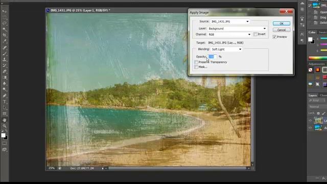Hide Background layer via eye icon
Screen dimensions: 327x184
coord(310,128)
